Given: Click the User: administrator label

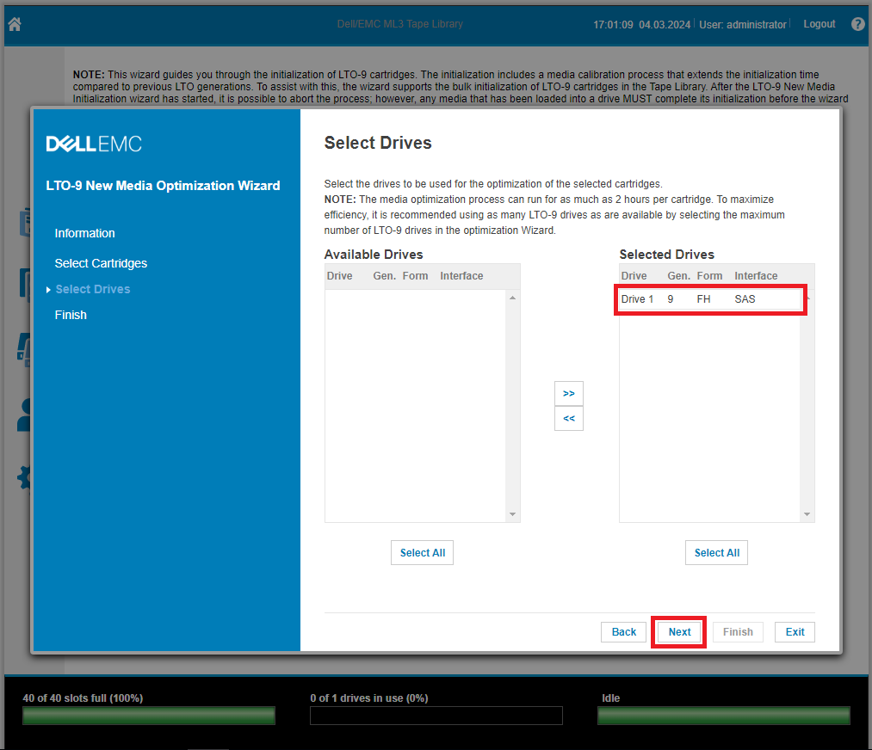Looking at the screenshot, I should click(742, 24).
